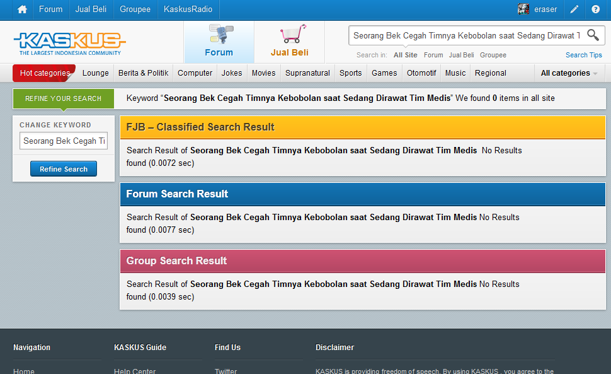The image size is (611, 374).
Task: Open the Help Center footer link
Action: 135,371
